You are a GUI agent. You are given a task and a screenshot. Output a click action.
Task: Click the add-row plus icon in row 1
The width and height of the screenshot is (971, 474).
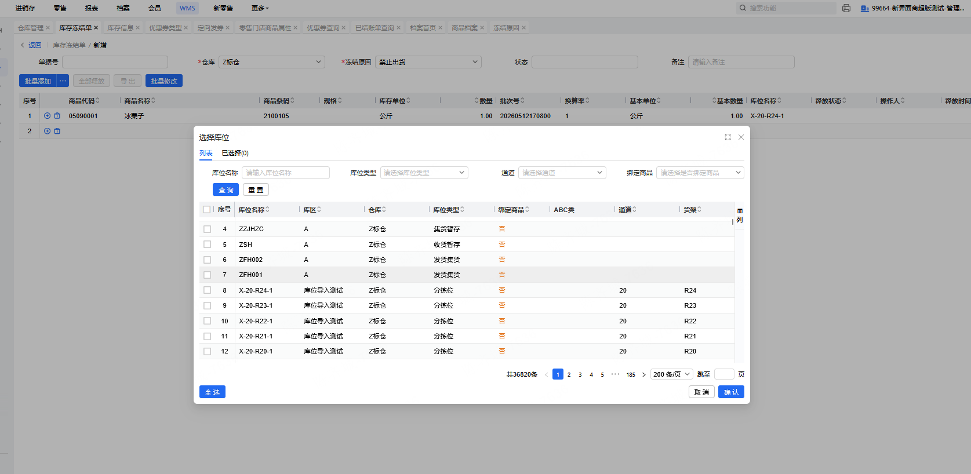pyautogui.click(x=48, y=116)
